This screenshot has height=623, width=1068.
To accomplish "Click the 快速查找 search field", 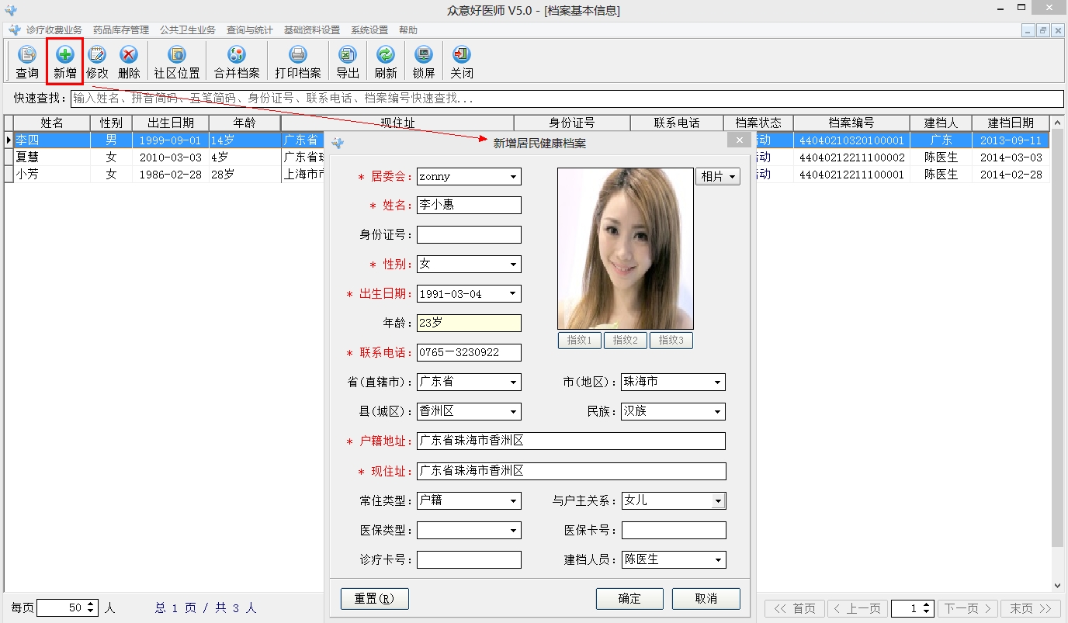I will (567, 99).
